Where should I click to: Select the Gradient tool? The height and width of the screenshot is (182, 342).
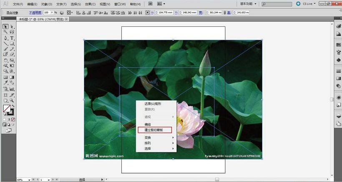coord(12,77)
